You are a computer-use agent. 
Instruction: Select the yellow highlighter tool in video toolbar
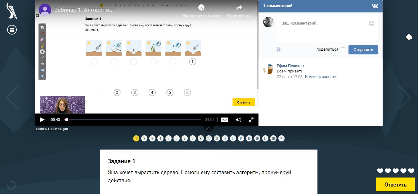pos(43,46)
